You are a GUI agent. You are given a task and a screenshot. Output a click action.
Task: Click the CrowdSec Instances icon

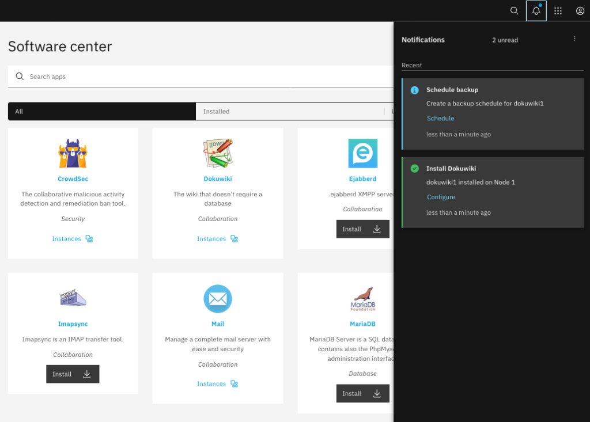[89, 239]
